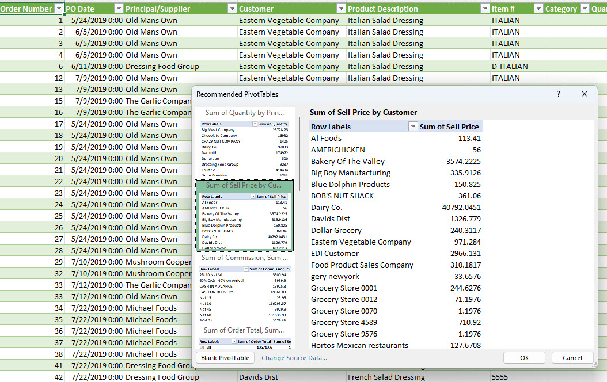Select the D-ITALIAN item cell in spreadsheet
Viewport: 607px width, 382px height.
[x=517, y=67]
